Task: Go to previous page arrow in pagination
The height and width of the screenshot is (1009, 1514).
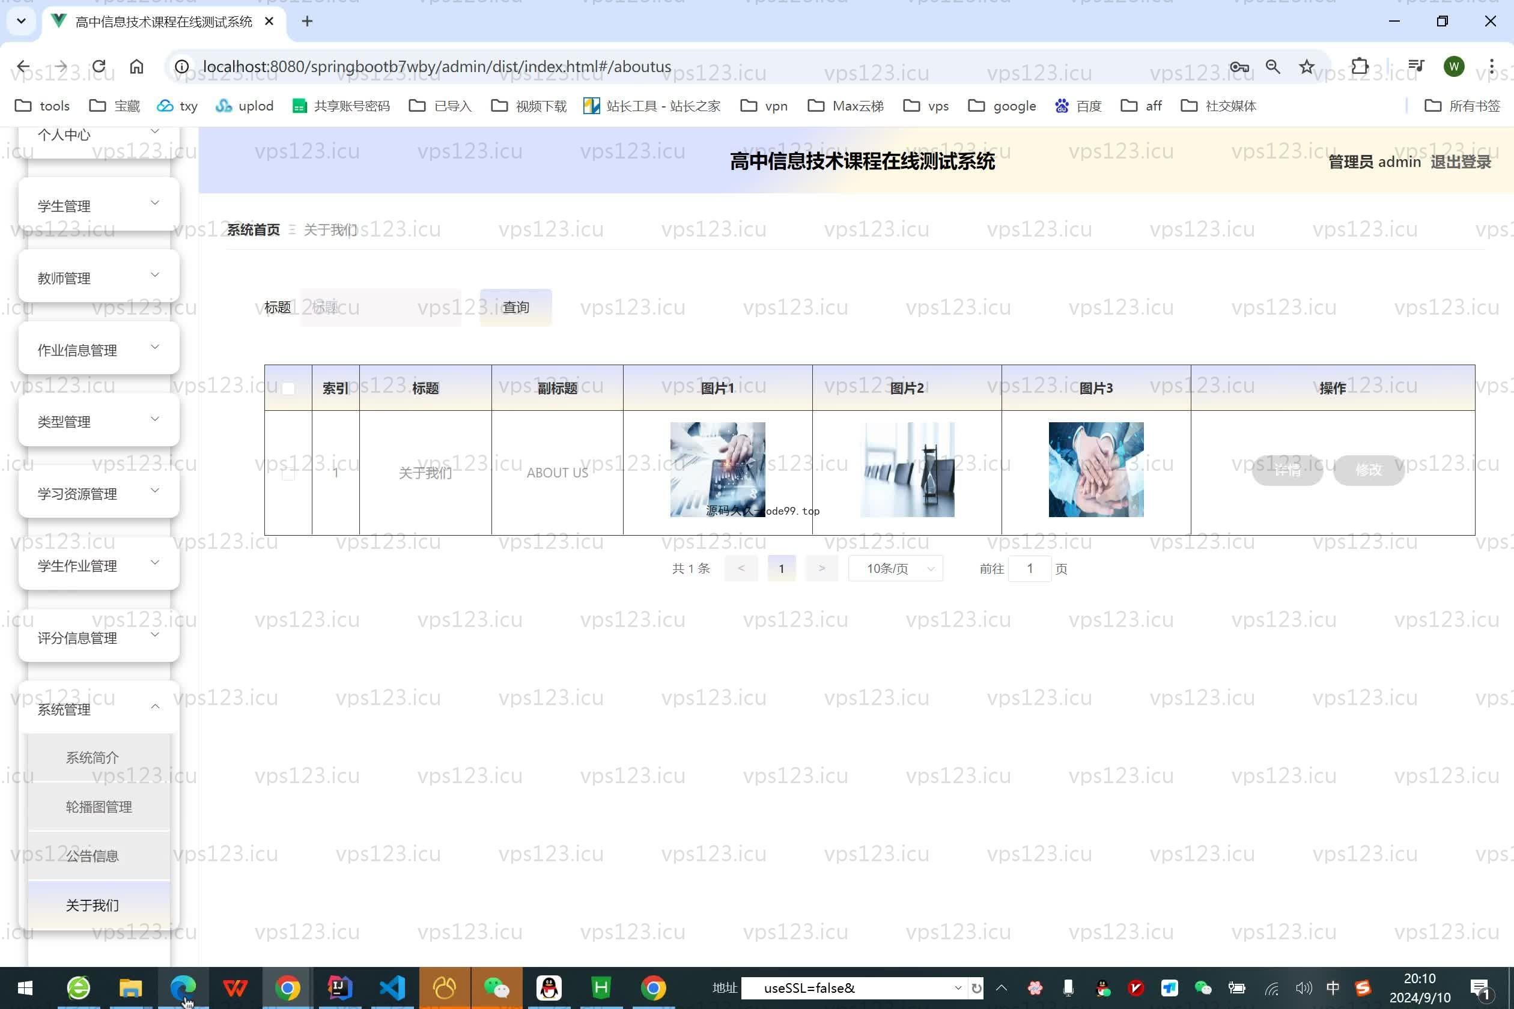Action: click(x=741, y=568)
